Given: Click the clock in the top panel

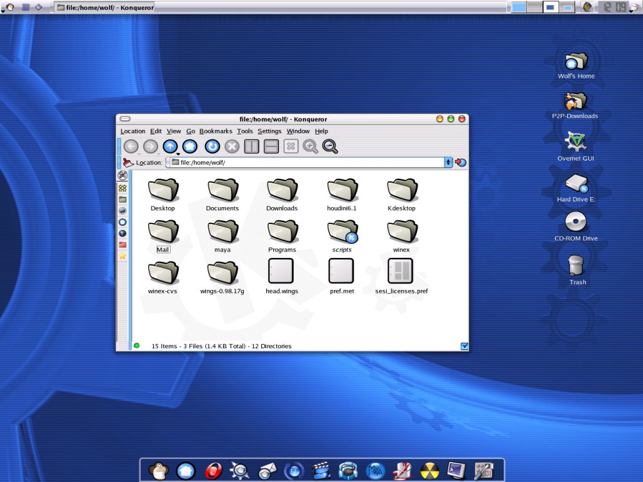Looking at the screenshot, I should point(614,7).
